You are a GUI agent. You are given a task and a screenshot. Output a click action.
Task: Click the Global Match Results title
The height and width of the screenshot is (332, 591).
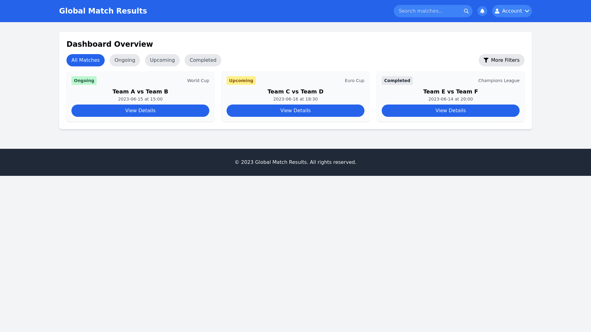(x=103, y=11)
